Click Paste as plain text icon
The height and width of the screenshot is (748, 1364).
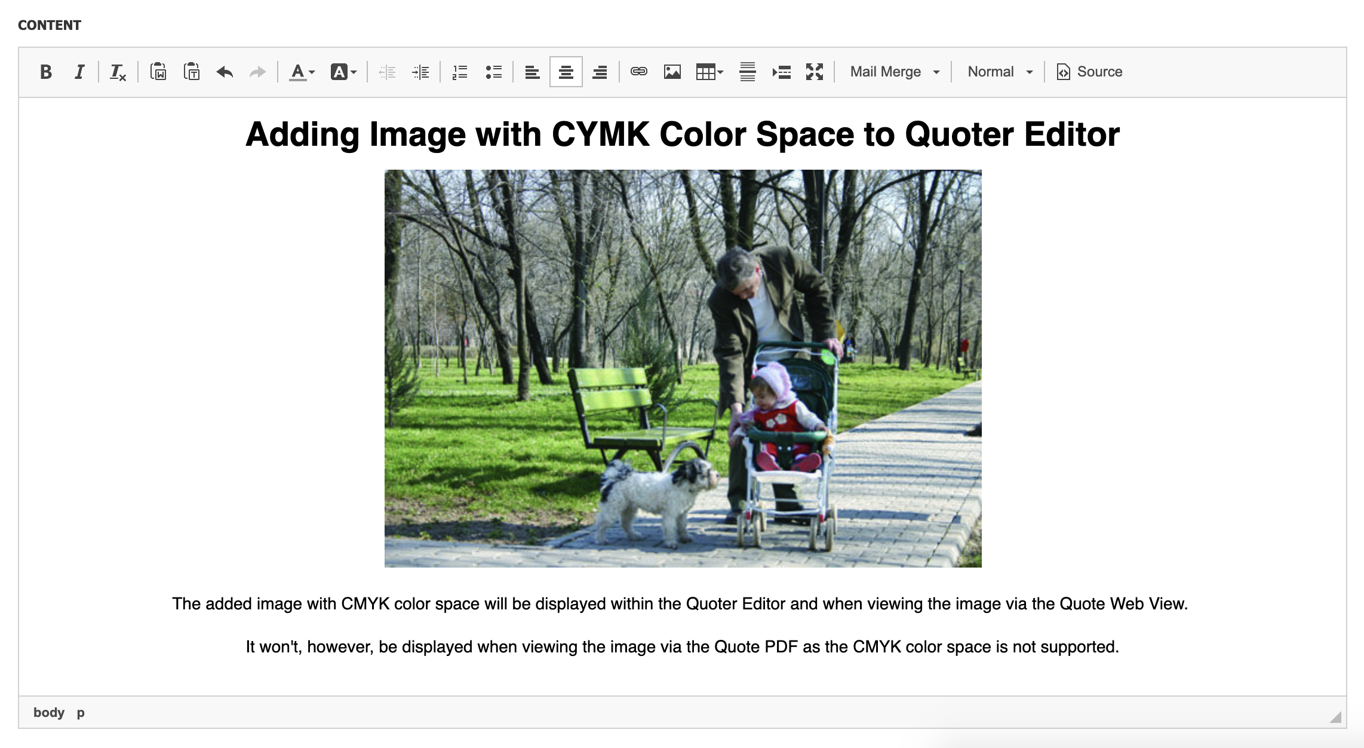[191, 72]
